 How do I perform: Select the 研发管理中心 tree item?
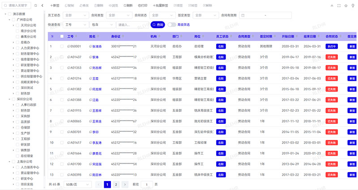[x=30, y=65]
